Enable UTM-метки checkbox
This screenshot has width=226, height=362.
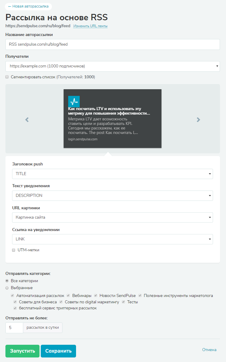(14, 250)
